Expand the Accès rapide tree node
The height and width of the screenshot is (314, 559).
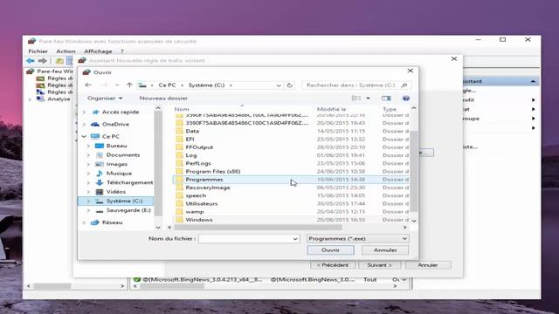coord(84,113)
